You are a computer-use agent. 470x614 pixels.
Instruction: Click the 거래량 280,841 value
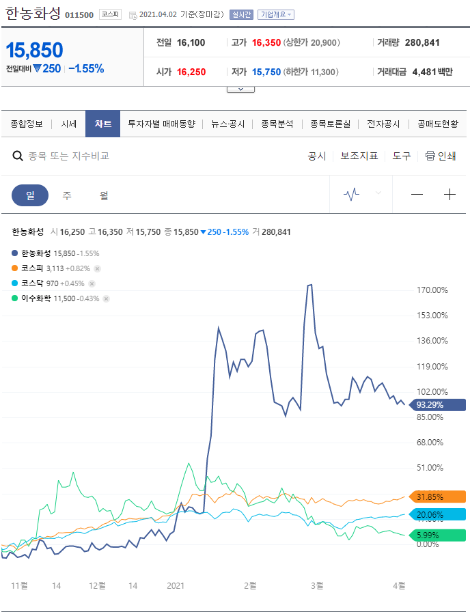click(x=422, y=42)
